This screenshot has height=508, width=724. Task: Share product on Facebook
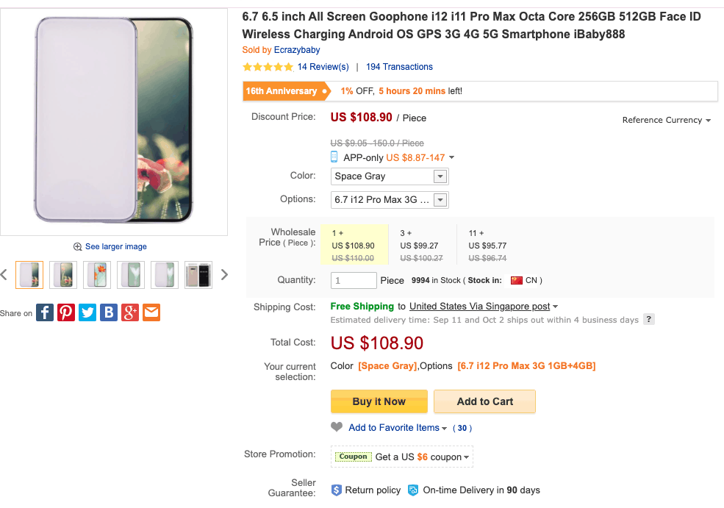click(45, 312)
